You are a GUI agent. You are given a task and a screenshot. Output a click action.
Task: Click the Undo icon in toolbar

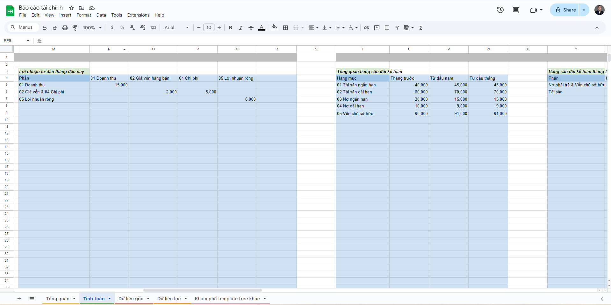45,28
